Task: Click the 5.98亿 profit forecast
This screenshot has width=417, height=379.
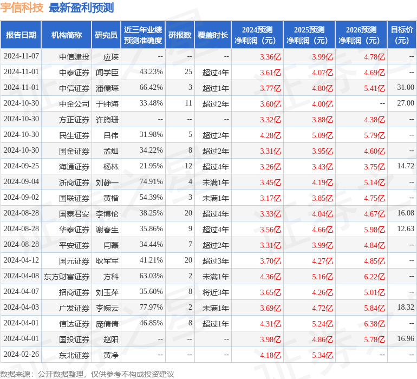Action: pos(374,230)
